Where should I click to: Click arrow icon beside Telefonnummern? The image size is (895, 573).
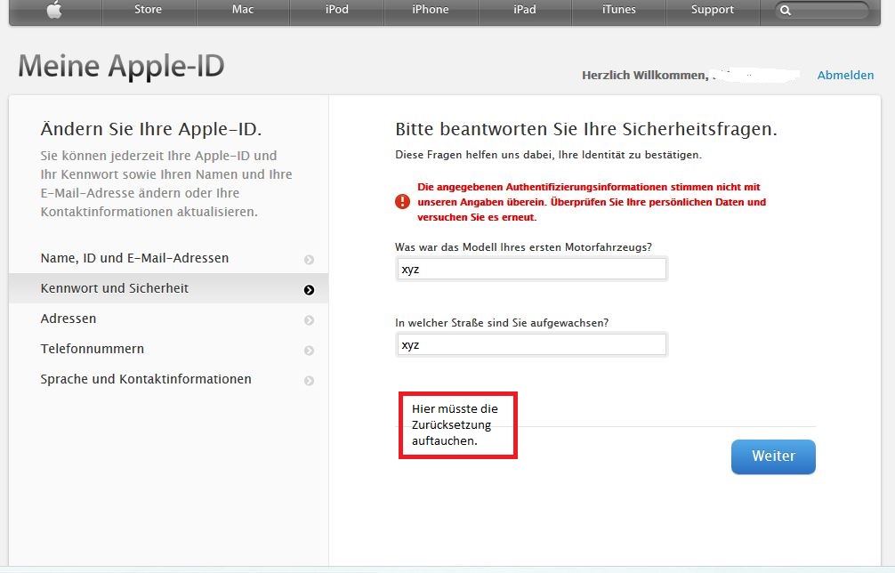309,351
